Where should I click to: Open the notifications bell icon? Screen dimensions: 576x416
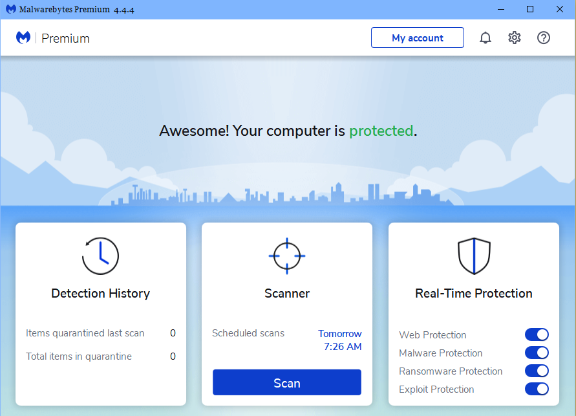485,38
